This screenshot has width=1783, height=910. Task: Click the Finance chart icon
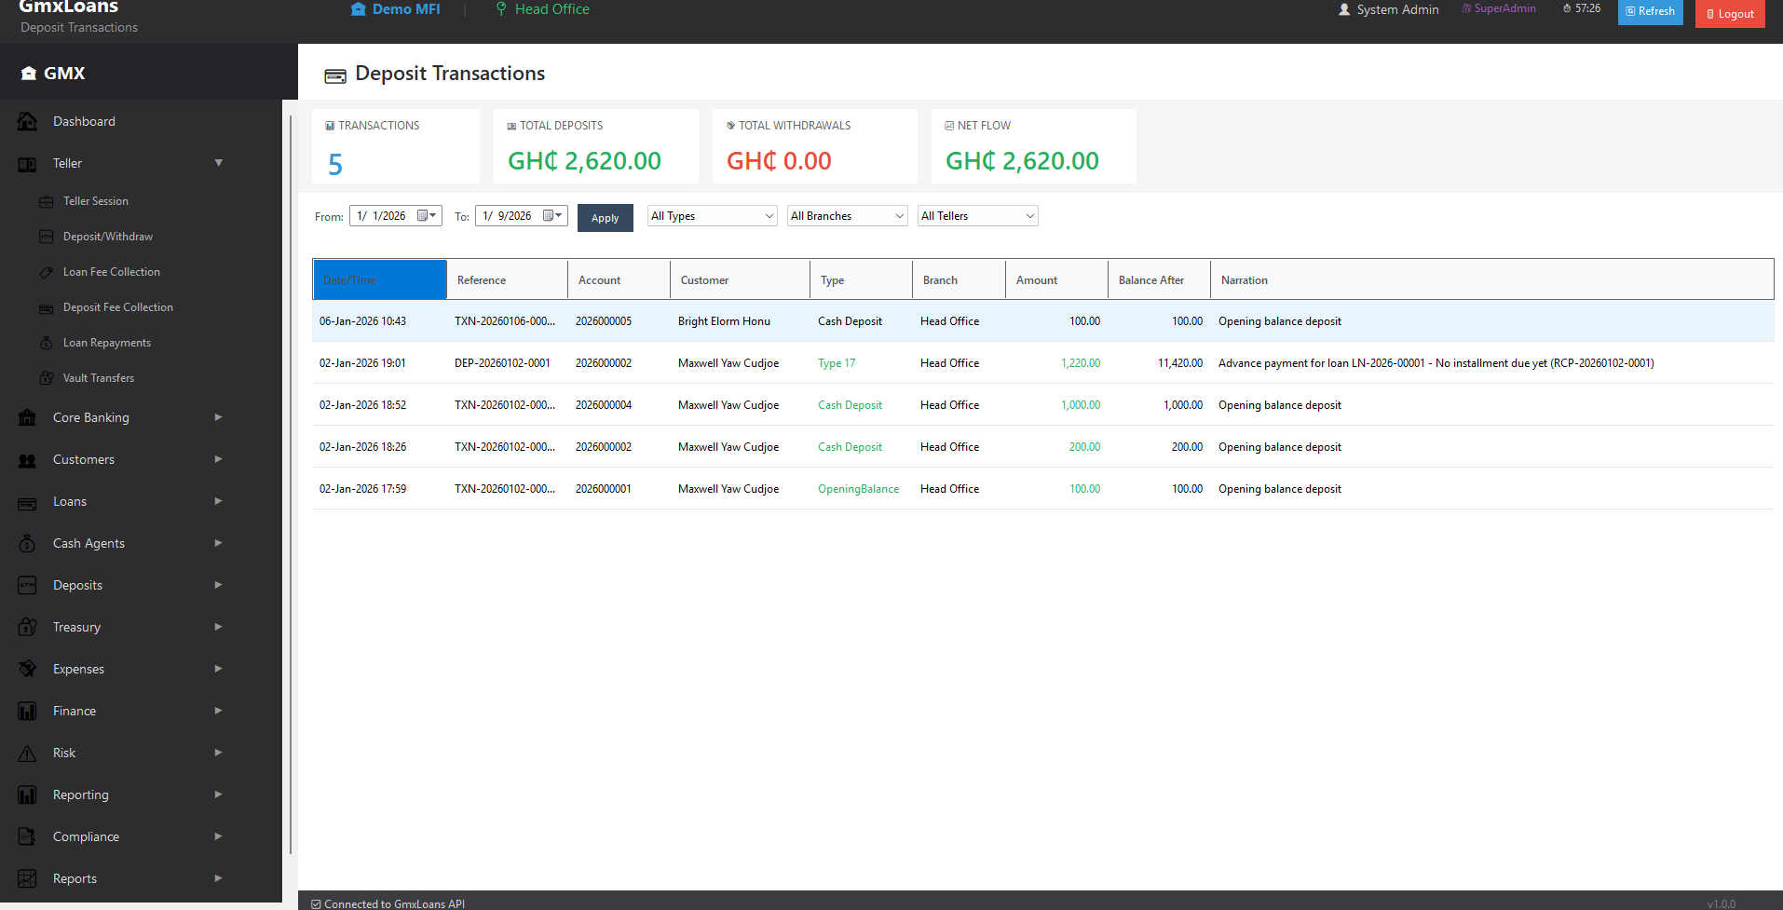[27, 711]
